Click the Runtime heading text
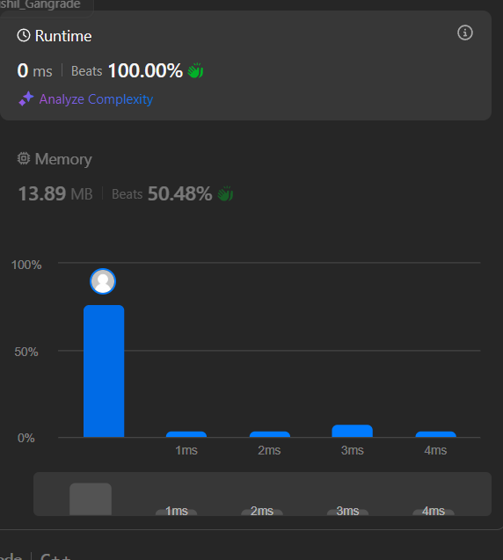Screen dimensions: 503x560 (63, 36)
